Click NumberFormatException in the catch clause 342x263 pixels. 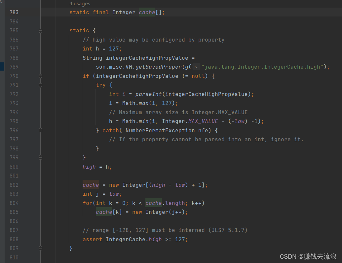click(160, 130)
